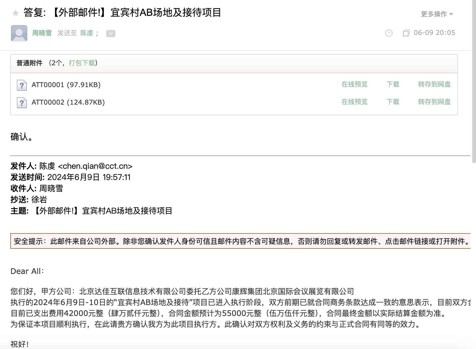Download the ATT00002 attachment
This screenshot has height=349, width=476.
point(393,102)
